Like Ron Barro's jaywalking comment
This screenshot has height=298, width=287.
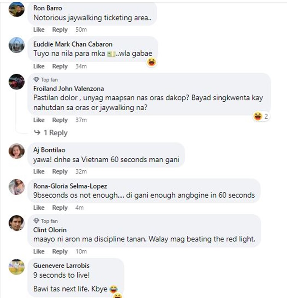pos(39,30)
